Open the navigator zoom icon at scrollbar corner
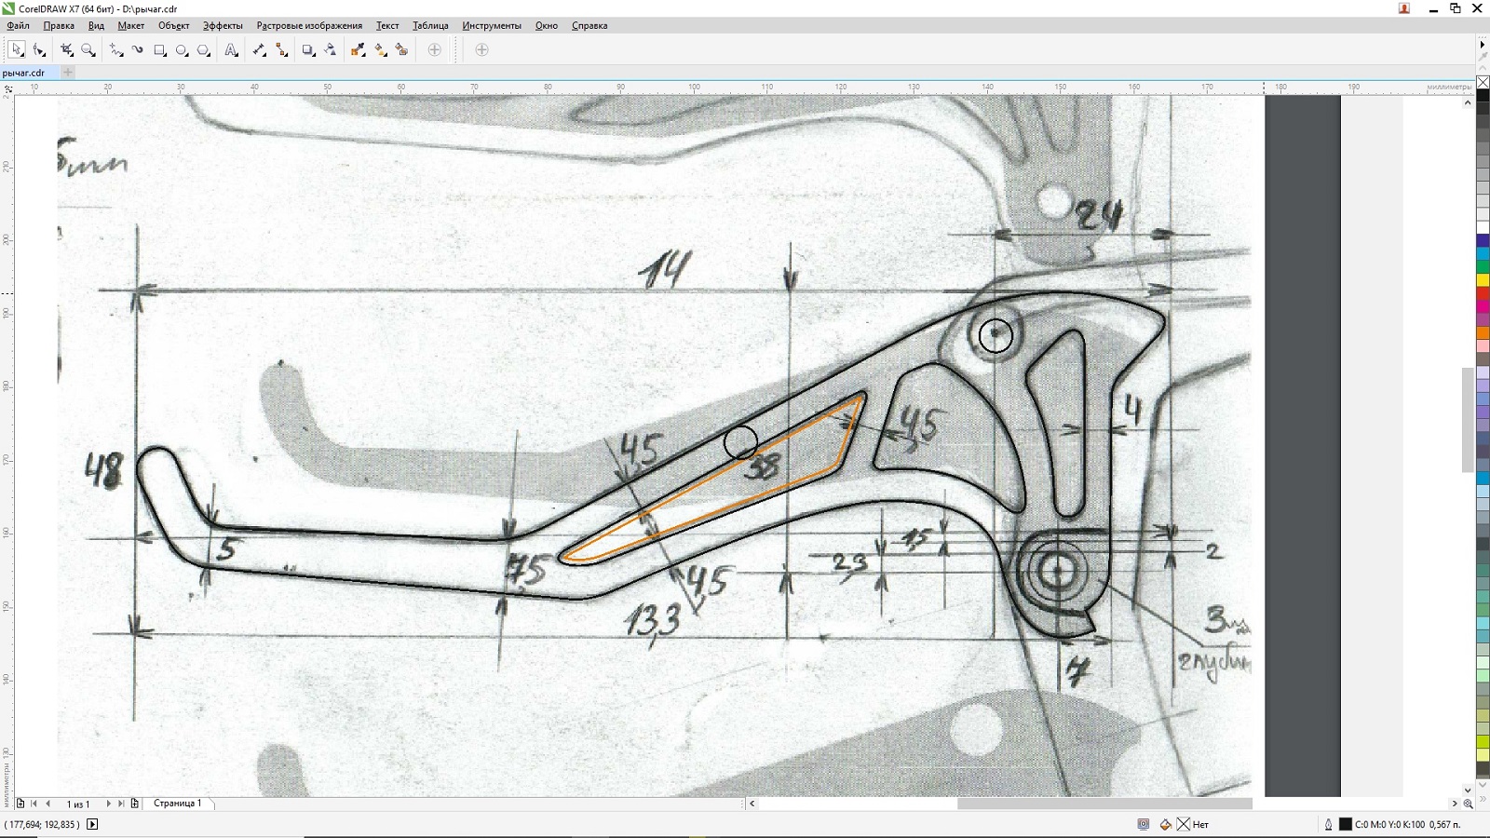This screenshot has height=838, width=1490. 1469,804
